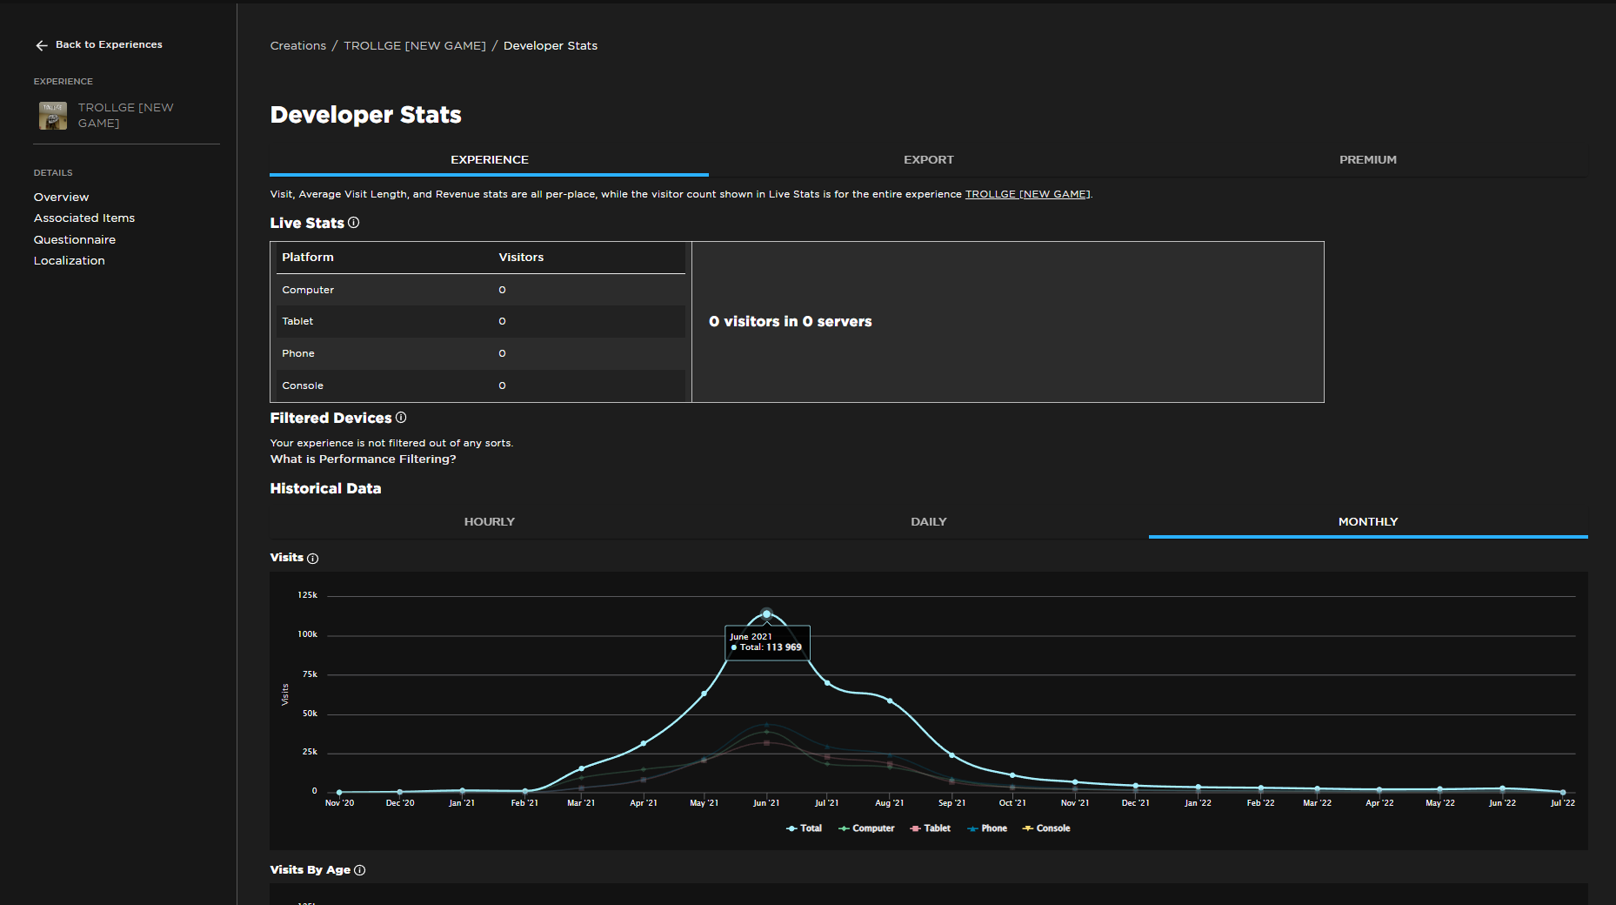Open the underlined TROLLGE [NEW GAME] link in description
Screen dimensions: 1616x905
[x=1027, y=194]
